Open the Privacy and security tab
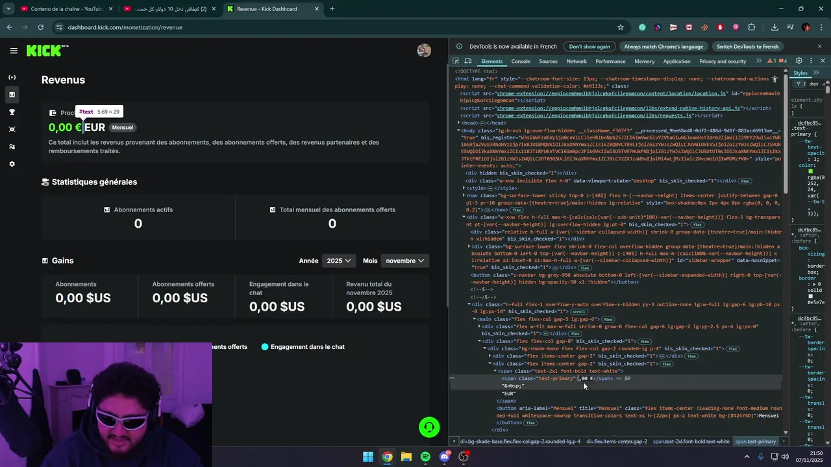Screen dimensions: 831x467 (x=723, y=61)
